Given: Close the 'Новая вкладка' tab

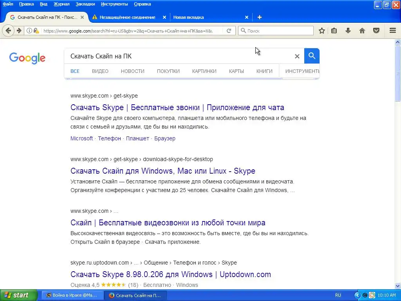Looking at the screenshot, I should (247, 17).
